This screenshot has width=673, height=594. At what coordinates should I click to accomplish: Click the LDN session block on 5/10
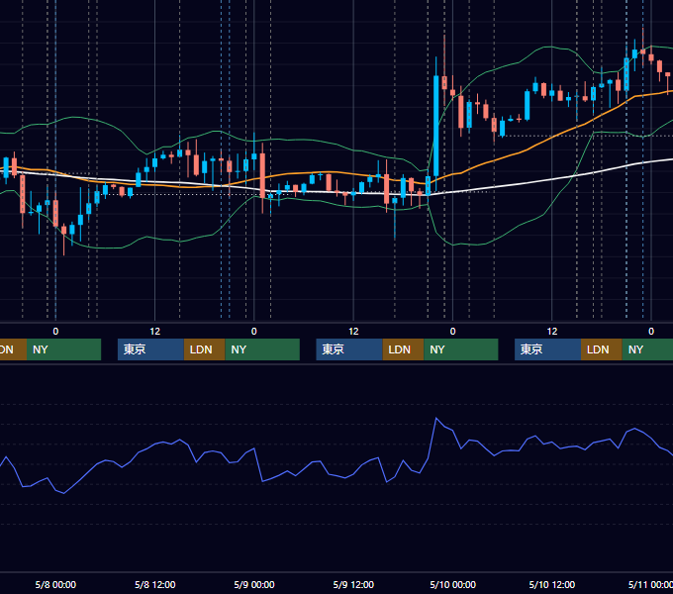[x=602, y=349]
